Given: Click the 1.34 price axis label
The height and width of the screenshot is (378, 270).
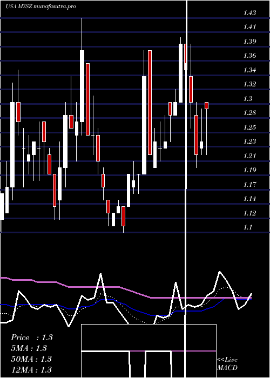Looking at the screenshot, I should 249,70.
